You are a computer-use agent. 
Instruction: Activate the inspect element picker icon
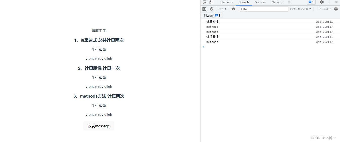click(205, 2)
